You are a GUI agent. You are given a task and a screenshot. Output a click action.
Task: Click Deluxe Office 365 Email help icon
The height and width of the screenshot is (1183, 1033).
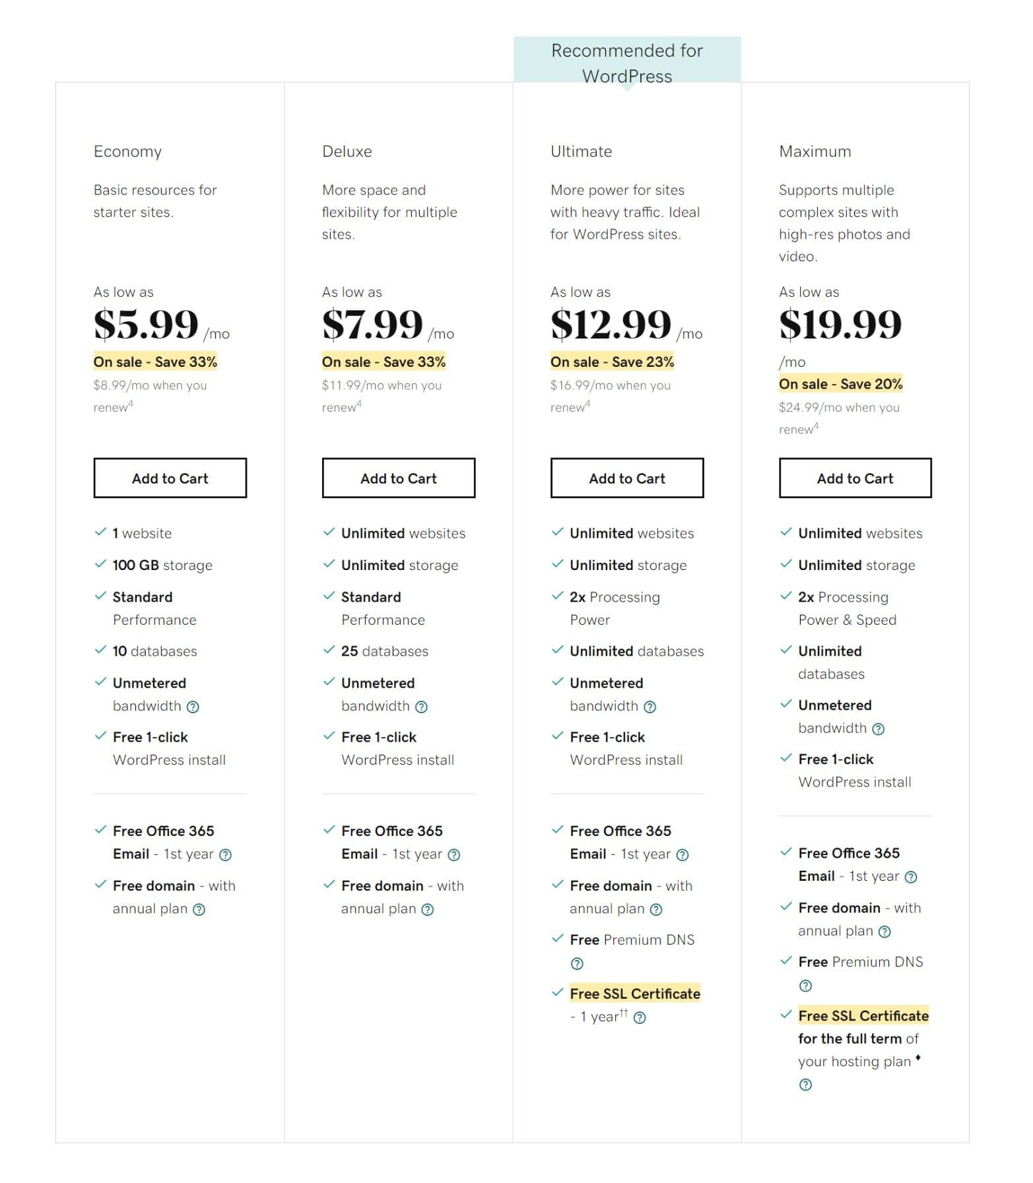pyautogui.click(x=454, y=855)
